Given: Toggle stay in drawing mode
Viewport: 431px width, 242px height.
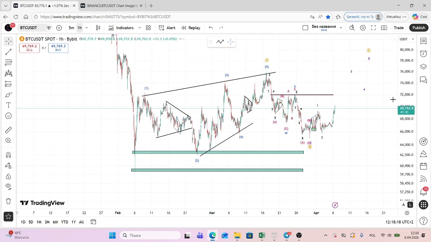Looking at the screenshot, I should (8, 166).
